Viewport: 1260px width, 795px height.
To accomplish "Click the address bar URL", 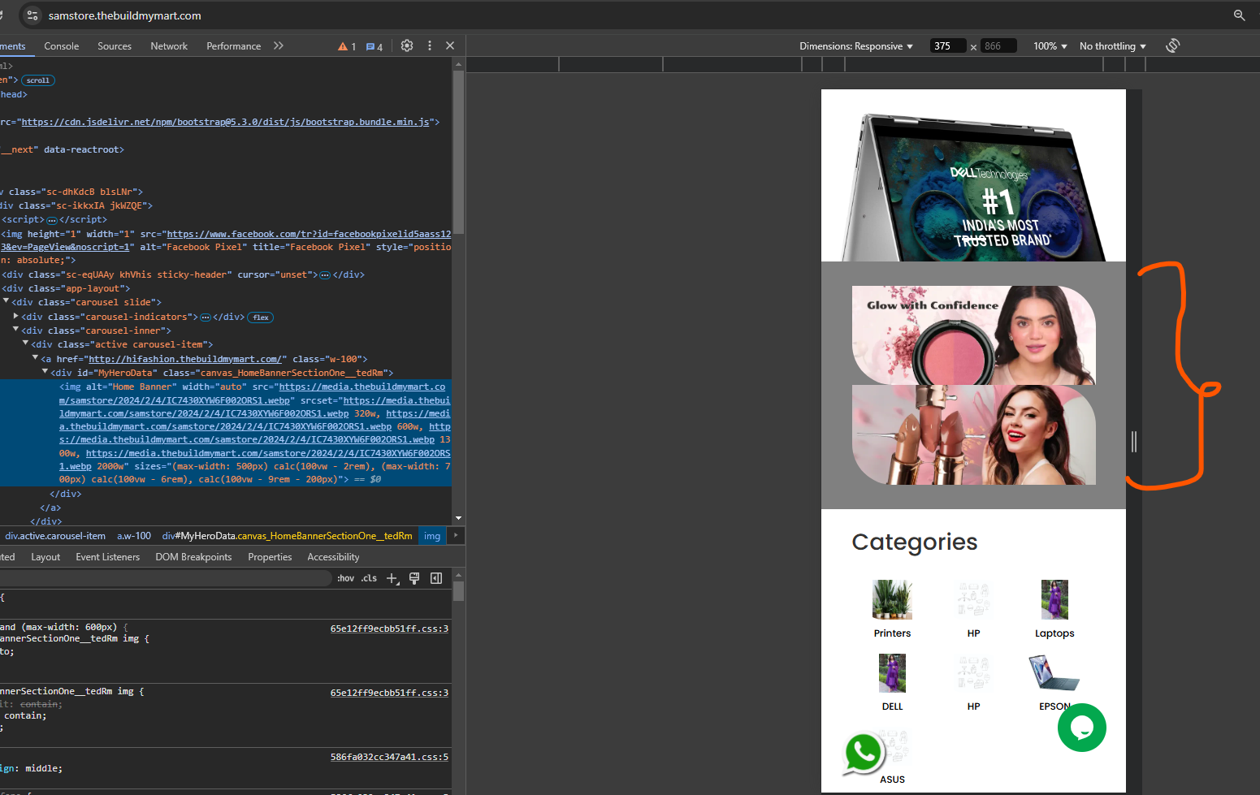I will click(125, 15).
